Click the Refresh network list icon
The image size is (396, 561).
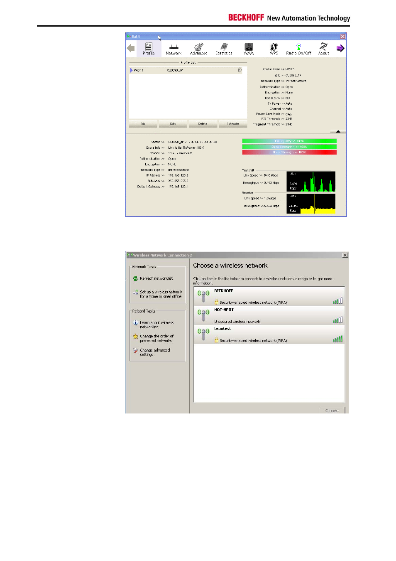[x=135, y=278]
